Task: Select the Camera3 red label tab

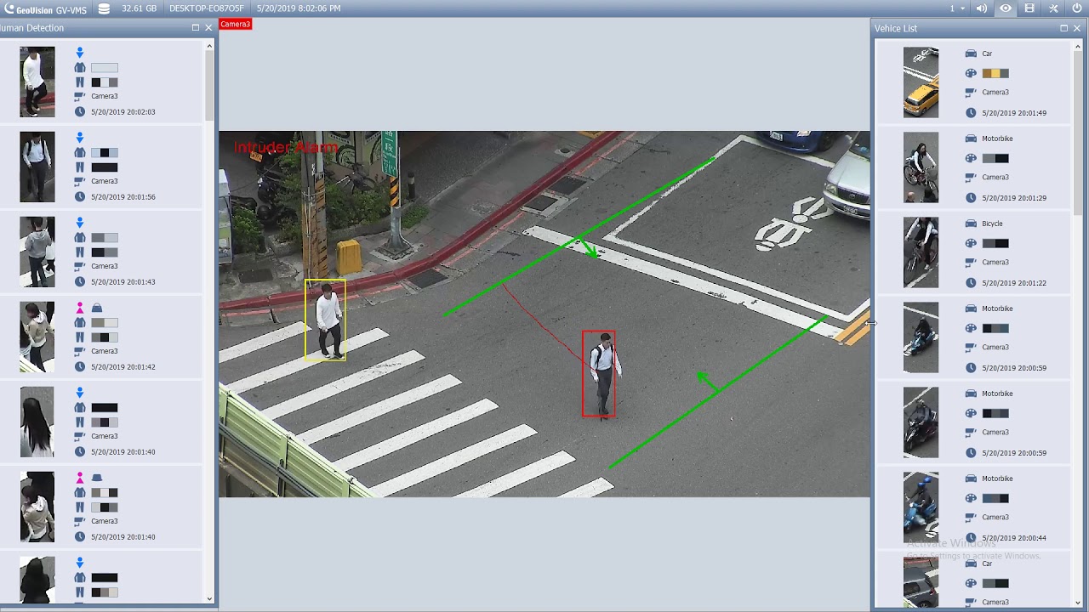Action: [x=236, y=24]
